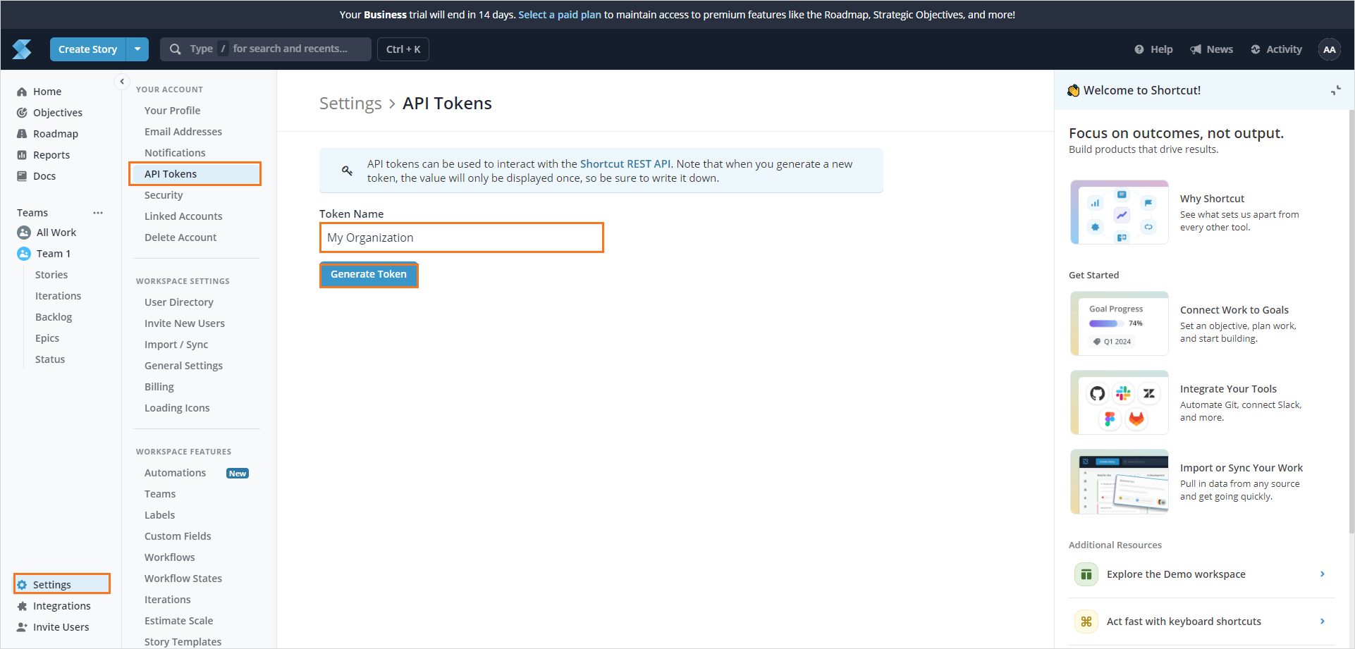Open Invite New Users page
The height and width of the screenshot is (649, 1355).
185,323
